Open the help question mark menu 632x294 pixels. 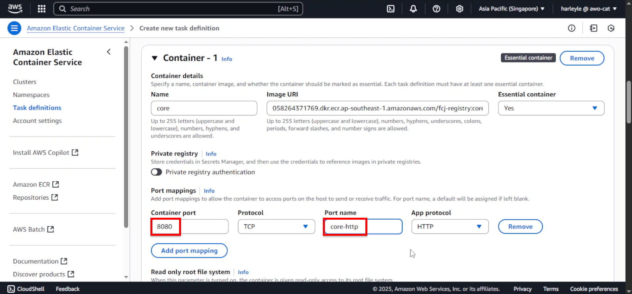pos(436,9)
